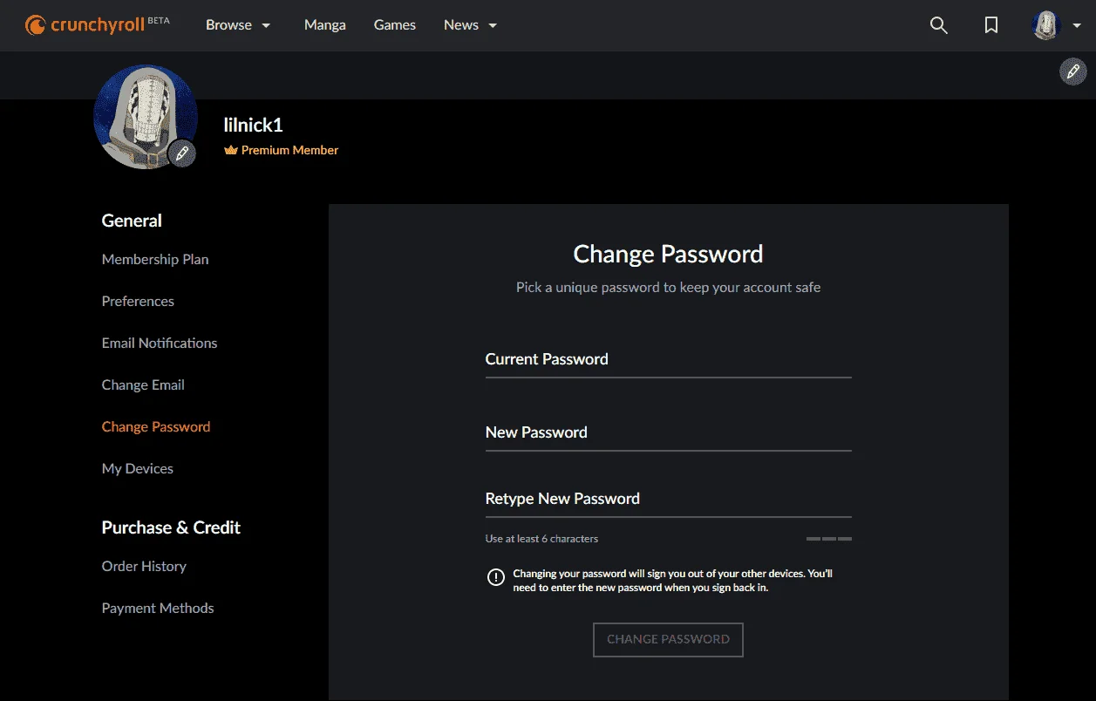
Task: Open the Membership Plan settings link
Action: [155, 259]
